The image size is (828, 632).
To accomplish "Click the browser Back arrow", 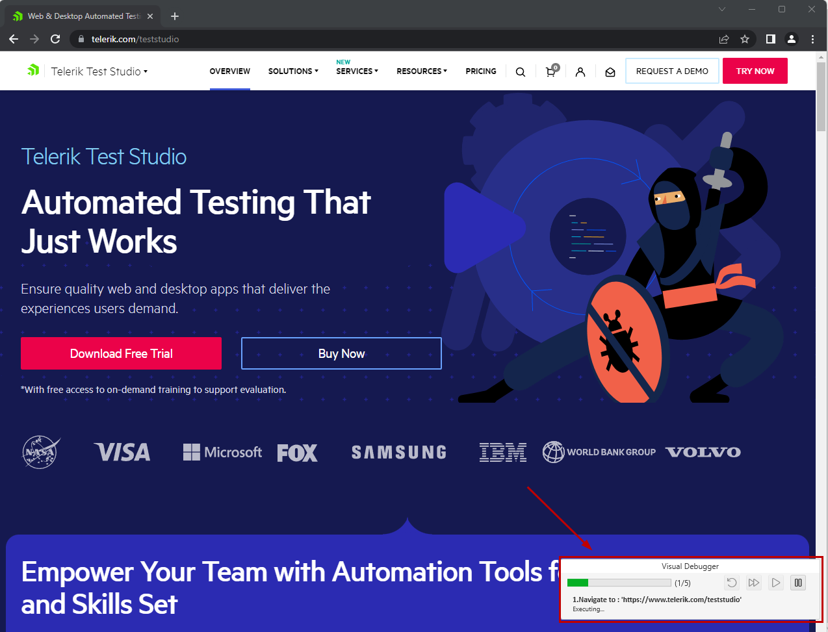I will pyautogui.click(x=14, y=39).
